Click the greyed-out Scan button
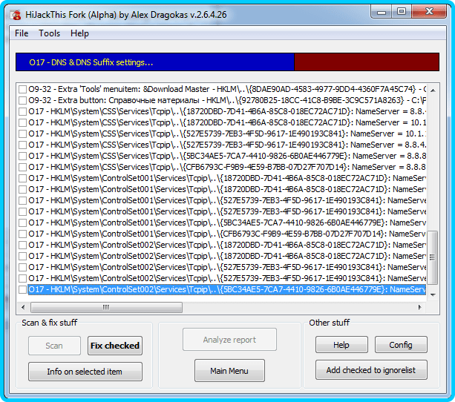The height and width of the screenshot is (402, 455). click(54, 346)
